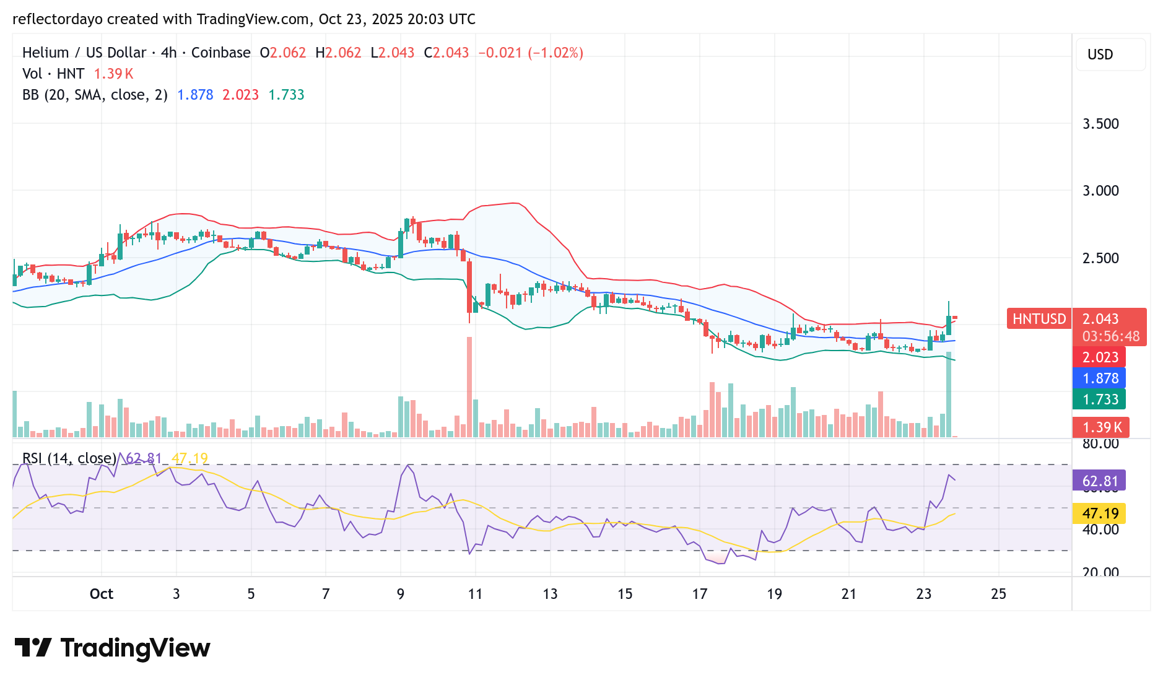Click the green BB value 1.733 in legend
The width and height of the screenshot is (1163, 685).
coord(286,95)
